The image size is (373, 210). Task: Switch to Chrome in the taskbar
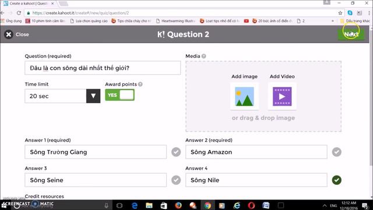[x=207, y=205]
